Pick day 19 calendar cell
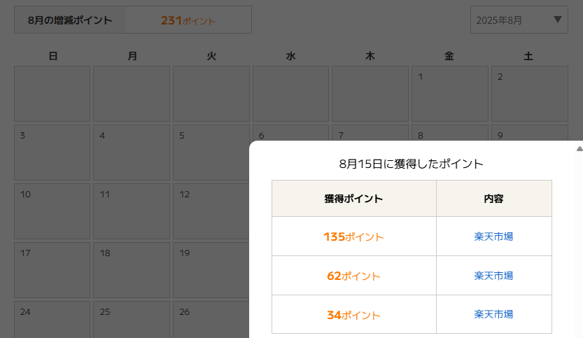The width and height of the screenshot is (583, 338). coord(211,270)
